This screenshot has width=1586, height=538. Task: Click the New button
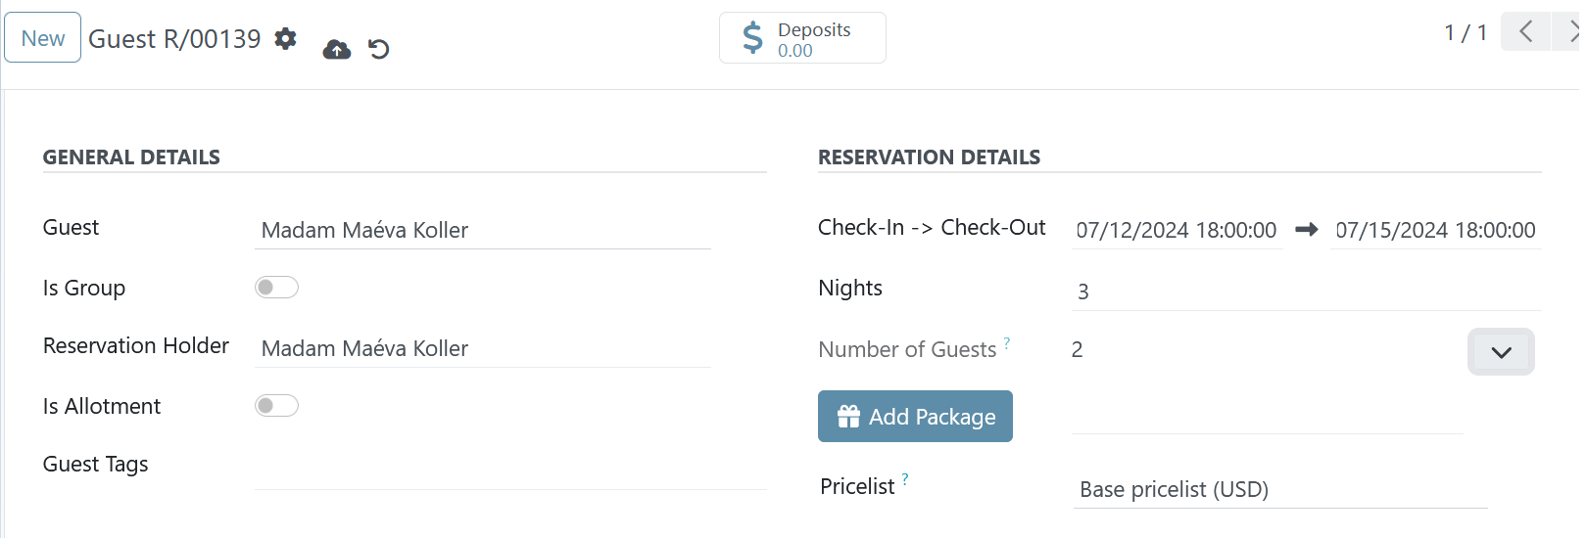[43, 38]
